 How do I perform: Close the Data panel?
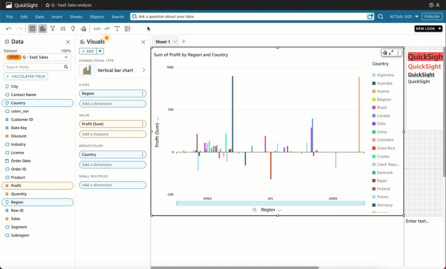68,42
